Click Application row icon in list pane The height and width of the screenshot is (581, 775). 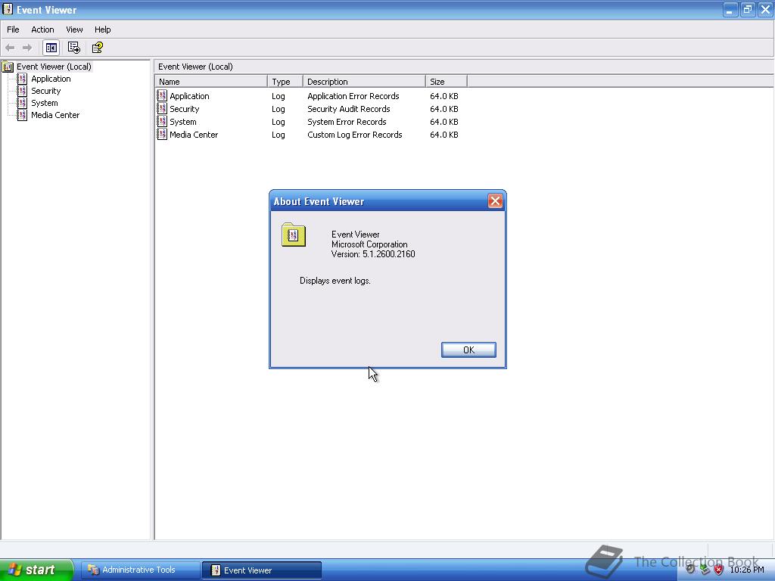click(162, 95)
